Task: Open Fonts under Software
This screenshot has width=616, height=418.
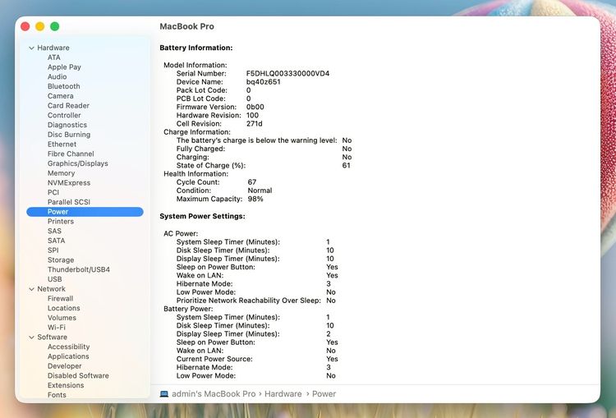Action: point(57,395)
